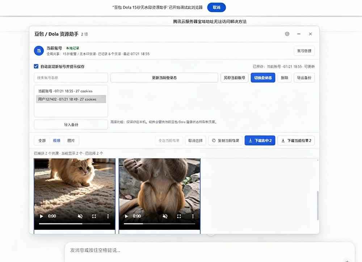Screen dimensions: 362x262
Task: Open the settings gear in the Dola helper header
Action: tap(287, 34)
